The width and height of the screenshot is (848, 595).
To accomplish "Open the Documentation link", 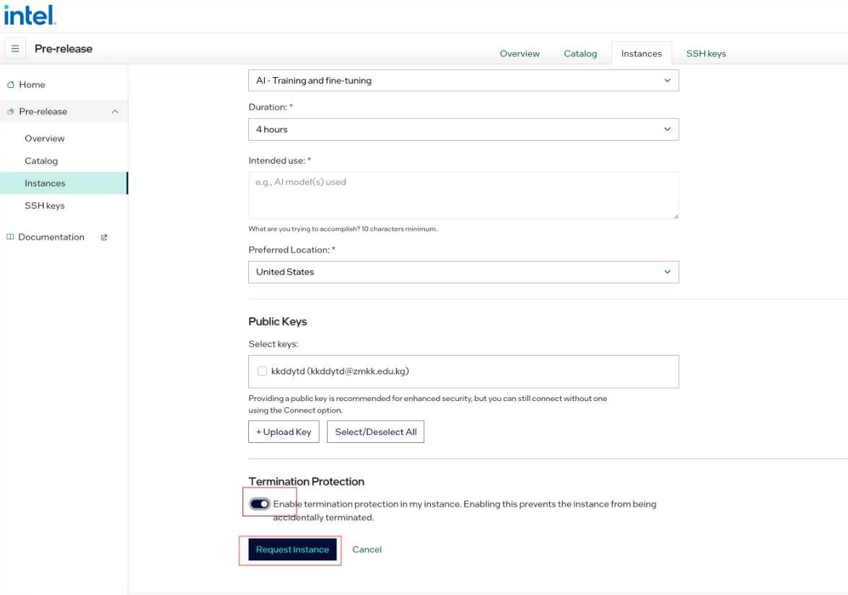I will (x=51, y=237).
